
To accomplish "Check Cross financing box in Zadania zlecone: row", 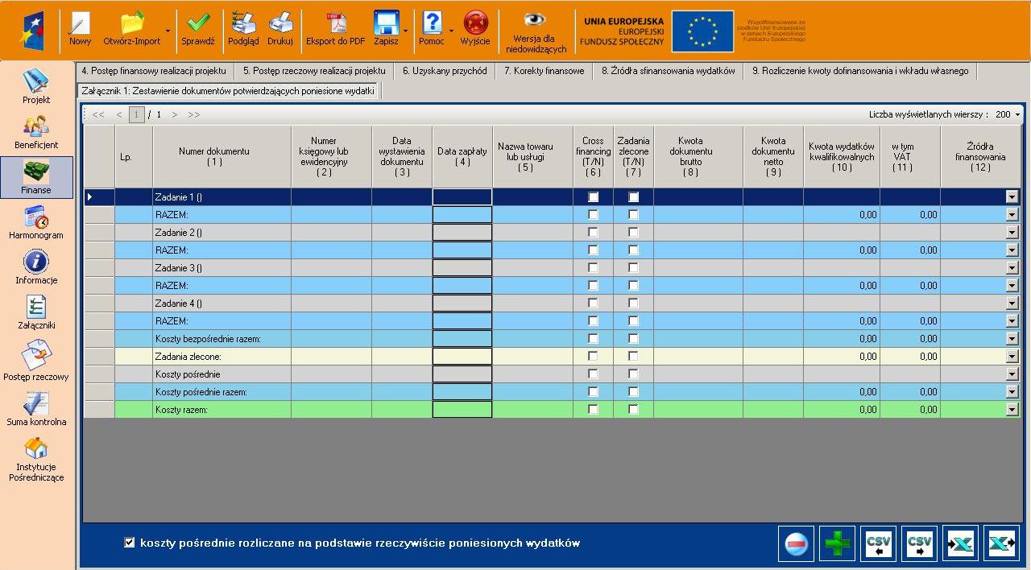I will coord(594,357).
